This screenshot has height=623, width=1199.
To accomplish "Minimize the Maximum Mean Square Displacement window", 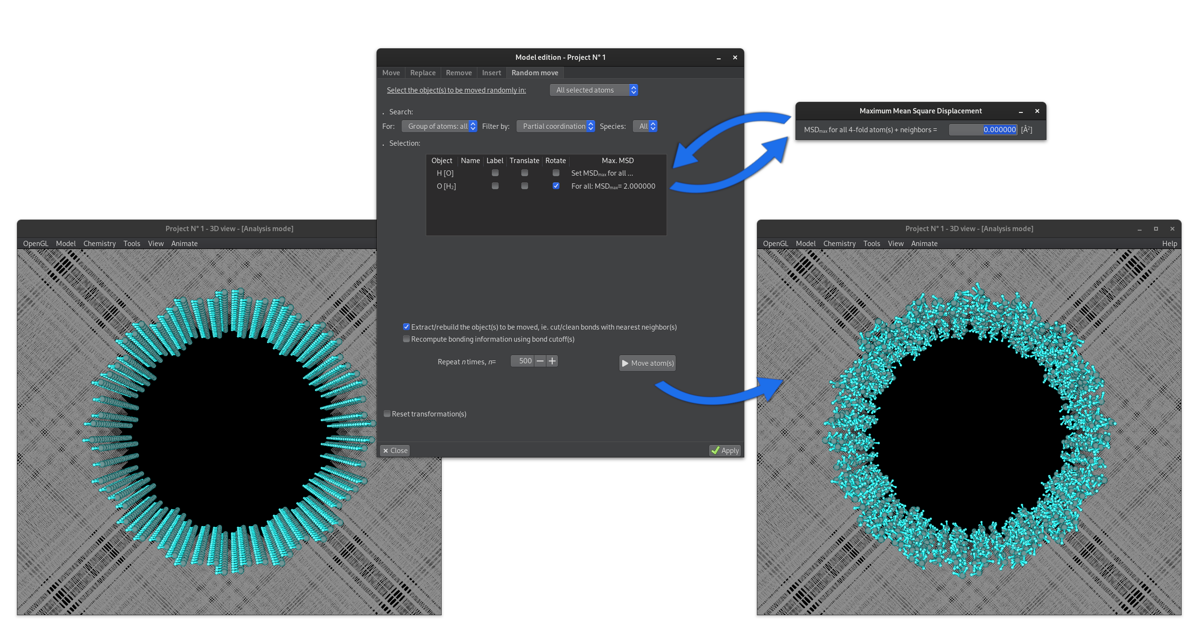I will coord(1021,111).
